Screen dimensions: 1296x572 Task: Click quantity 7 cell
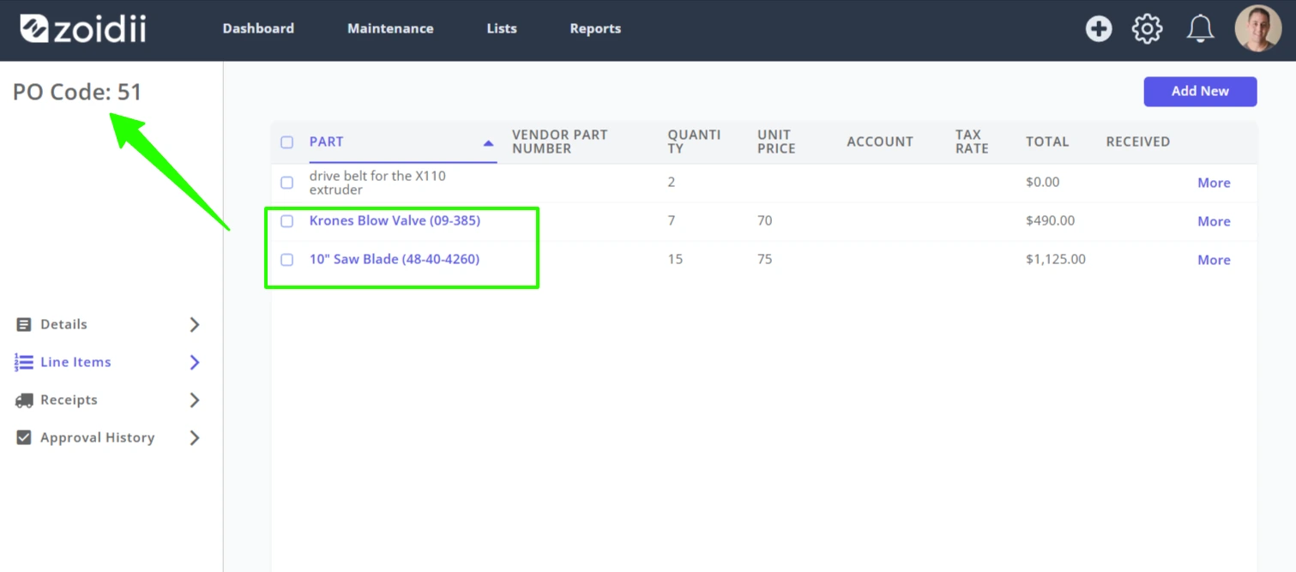click(672, 220)
